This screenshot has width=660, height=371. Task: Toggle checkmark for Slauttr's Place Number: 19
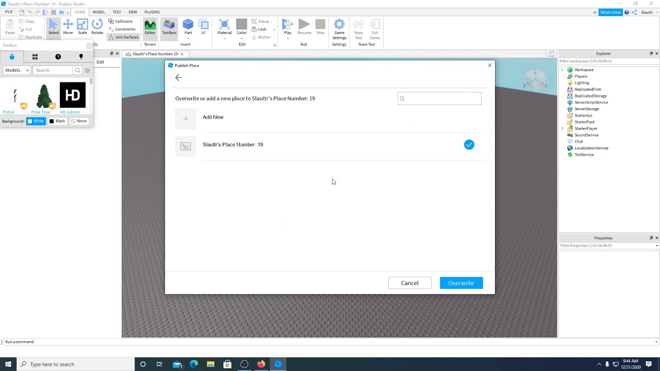pos(469,145)
